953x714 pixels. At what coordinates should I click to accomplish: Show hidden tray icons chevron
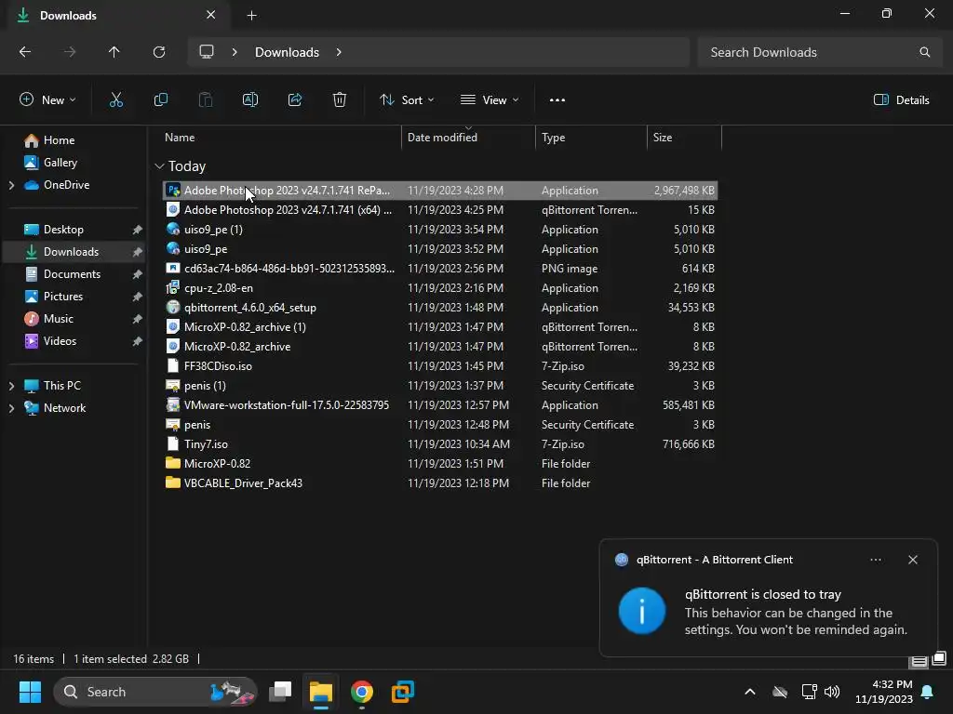[750, 692]
